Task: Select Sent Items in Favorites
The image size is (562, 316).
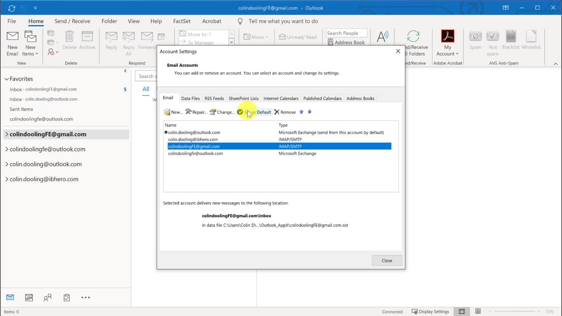Action: [21, 109]
